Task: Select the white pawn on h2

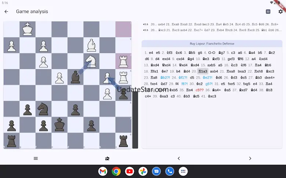Action: 11,45
